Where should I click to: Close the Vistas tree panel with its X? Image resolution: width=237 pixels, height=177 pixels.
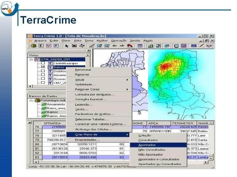(89, 50)
